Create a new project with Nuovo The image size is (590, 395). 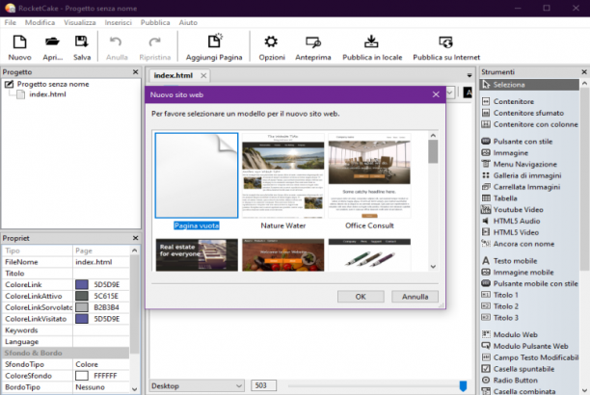[x=19, y=47]
